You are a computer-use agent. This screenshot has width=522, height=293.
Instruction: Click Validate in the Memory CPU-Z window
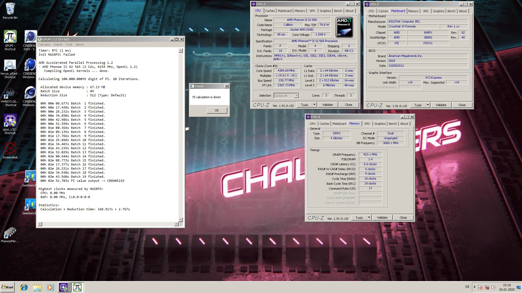click(x=382, y=218)
